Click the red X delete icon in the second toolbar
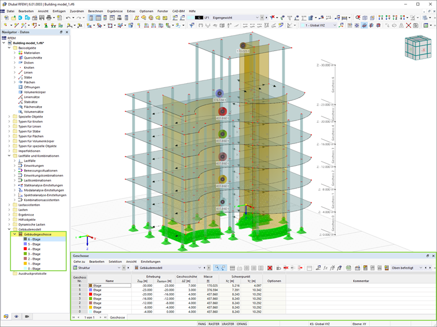 pyautogui.click(x=408, y=25)
